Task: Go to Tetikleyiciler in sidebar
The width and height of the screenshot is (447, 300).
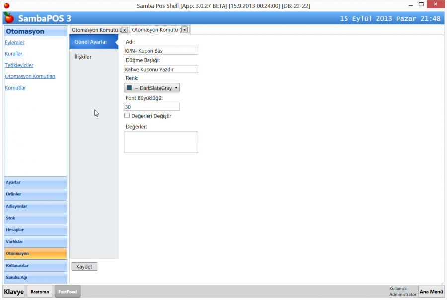Action: pyautogui.click(x=19, y=65)
